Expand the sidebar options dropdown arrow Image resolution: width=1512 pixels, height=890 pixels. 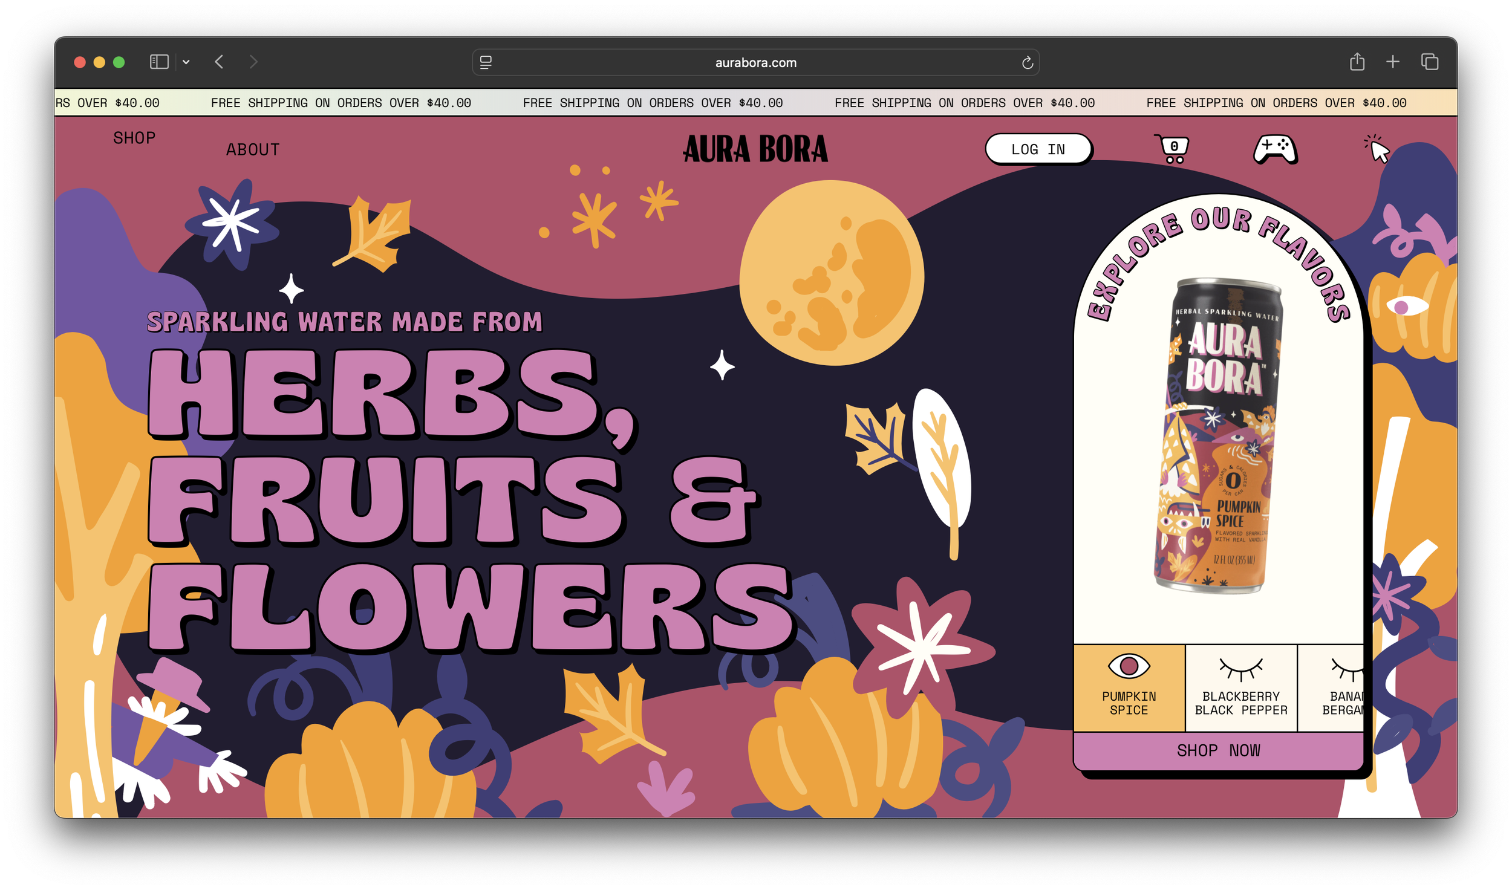coord(186,62)
